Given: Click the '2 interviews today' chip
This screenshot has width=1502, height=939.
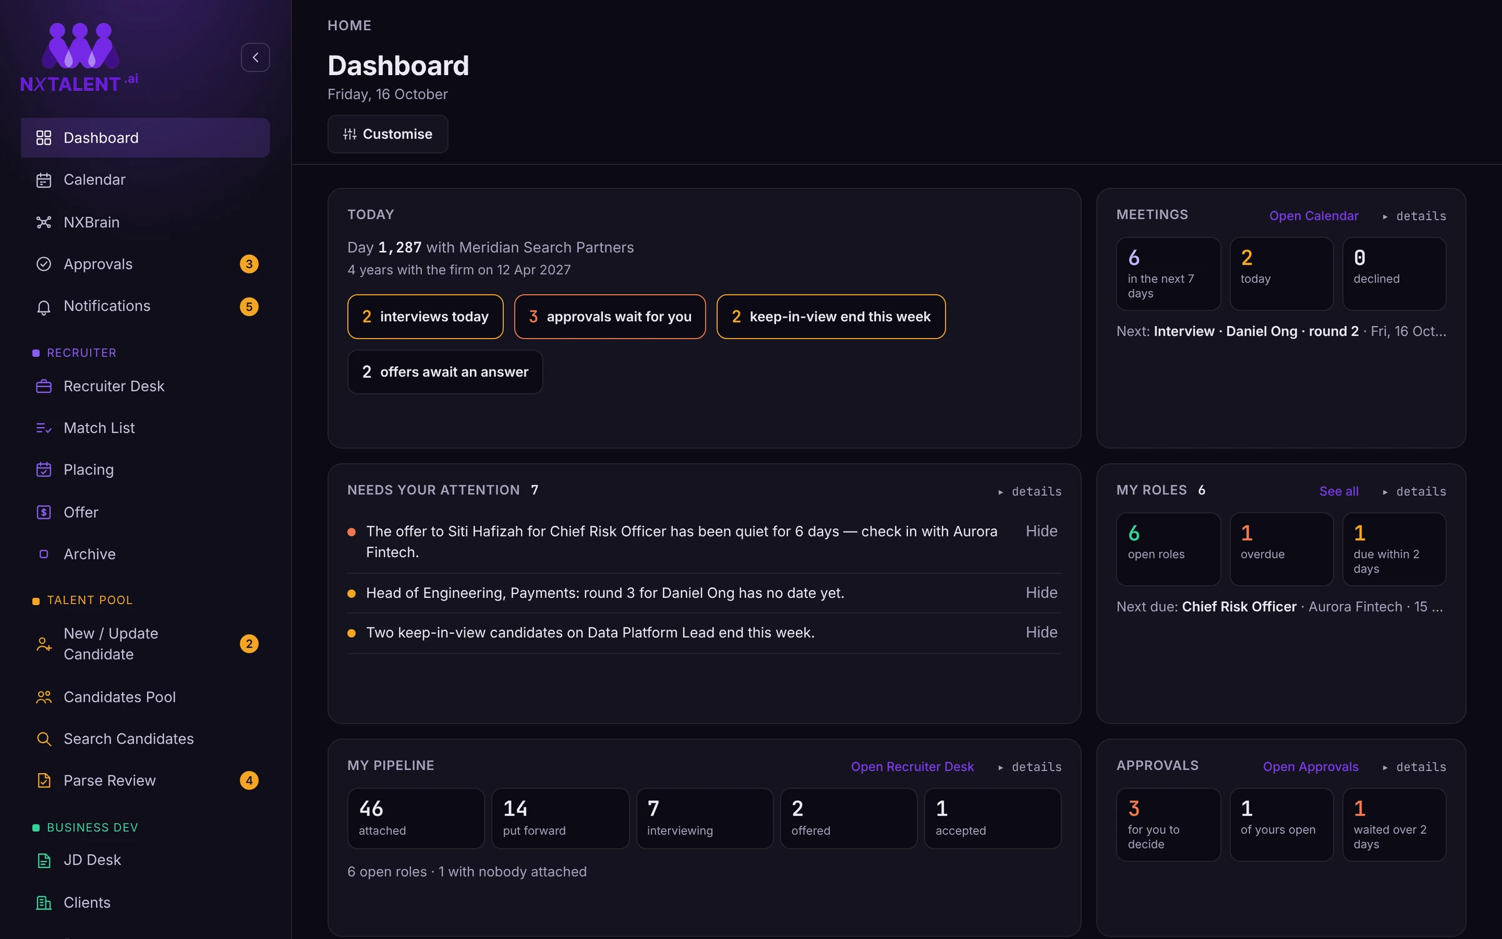Looking at the screenshot, I should point(426,317).
